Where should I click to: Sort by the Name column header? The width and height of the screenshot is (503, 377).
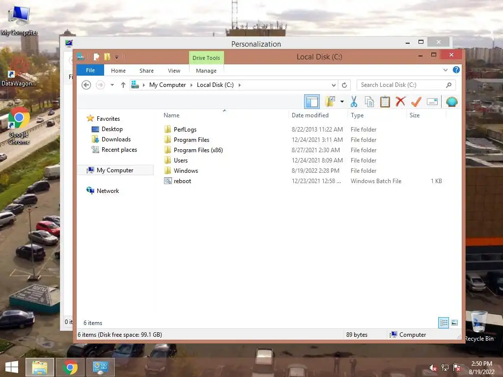[x=171, y=115]
